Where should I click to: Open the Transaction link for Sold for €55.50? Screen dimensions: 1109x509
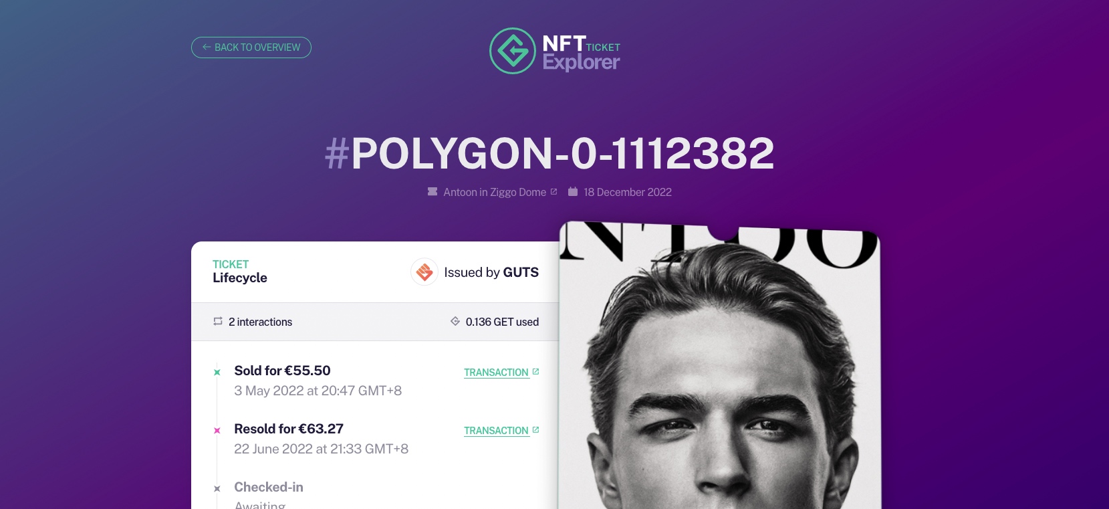point(497,373)
